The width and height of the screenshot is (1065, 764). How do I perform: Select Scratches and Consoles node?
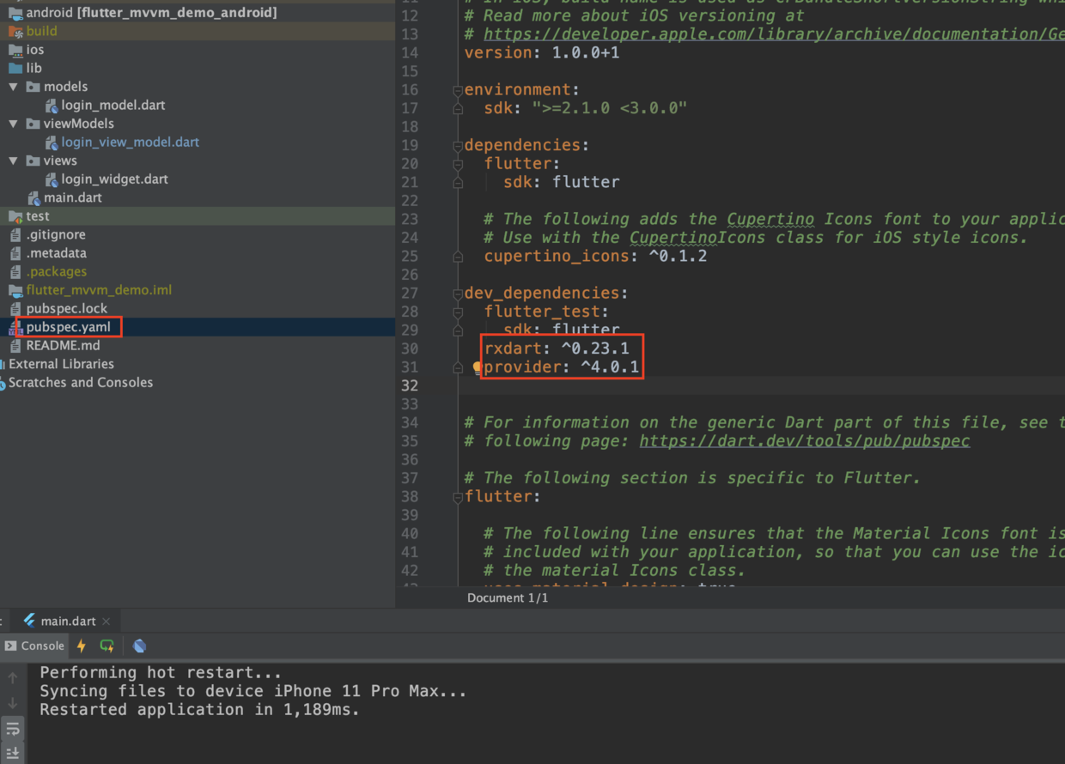[x=81, y=382]
